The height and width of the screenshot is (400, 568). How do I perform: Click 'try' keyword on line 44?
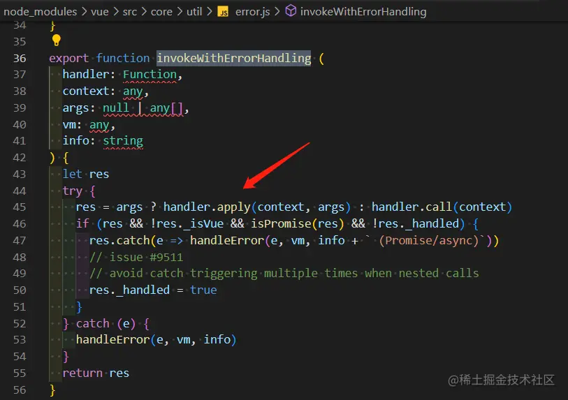click(x=73, y=191)
